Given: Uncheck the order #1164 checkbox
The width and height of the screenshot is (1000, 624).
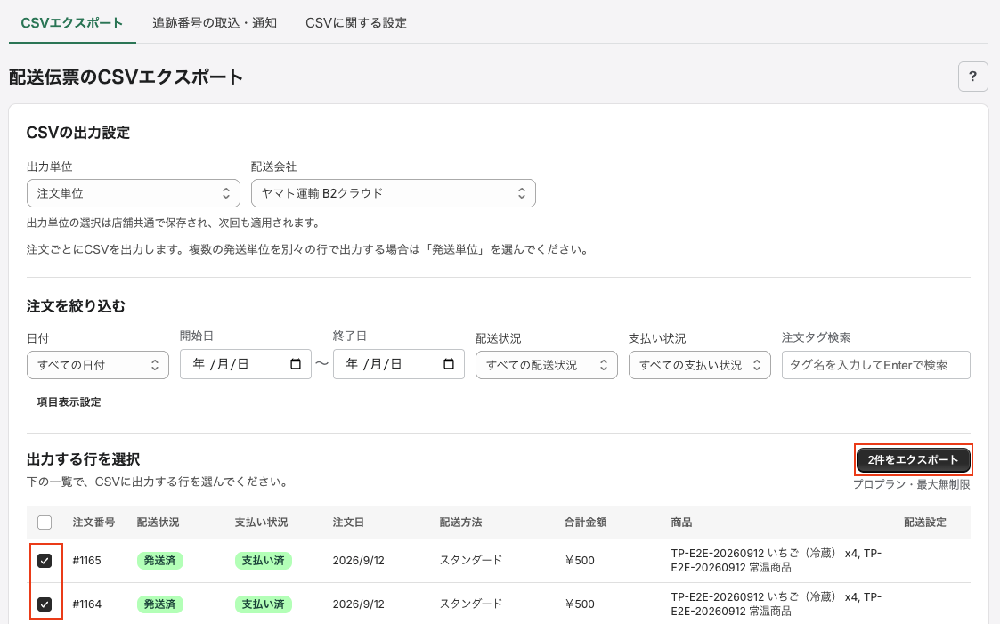Looking at the screenshot, I should click(x=45, y=604).
